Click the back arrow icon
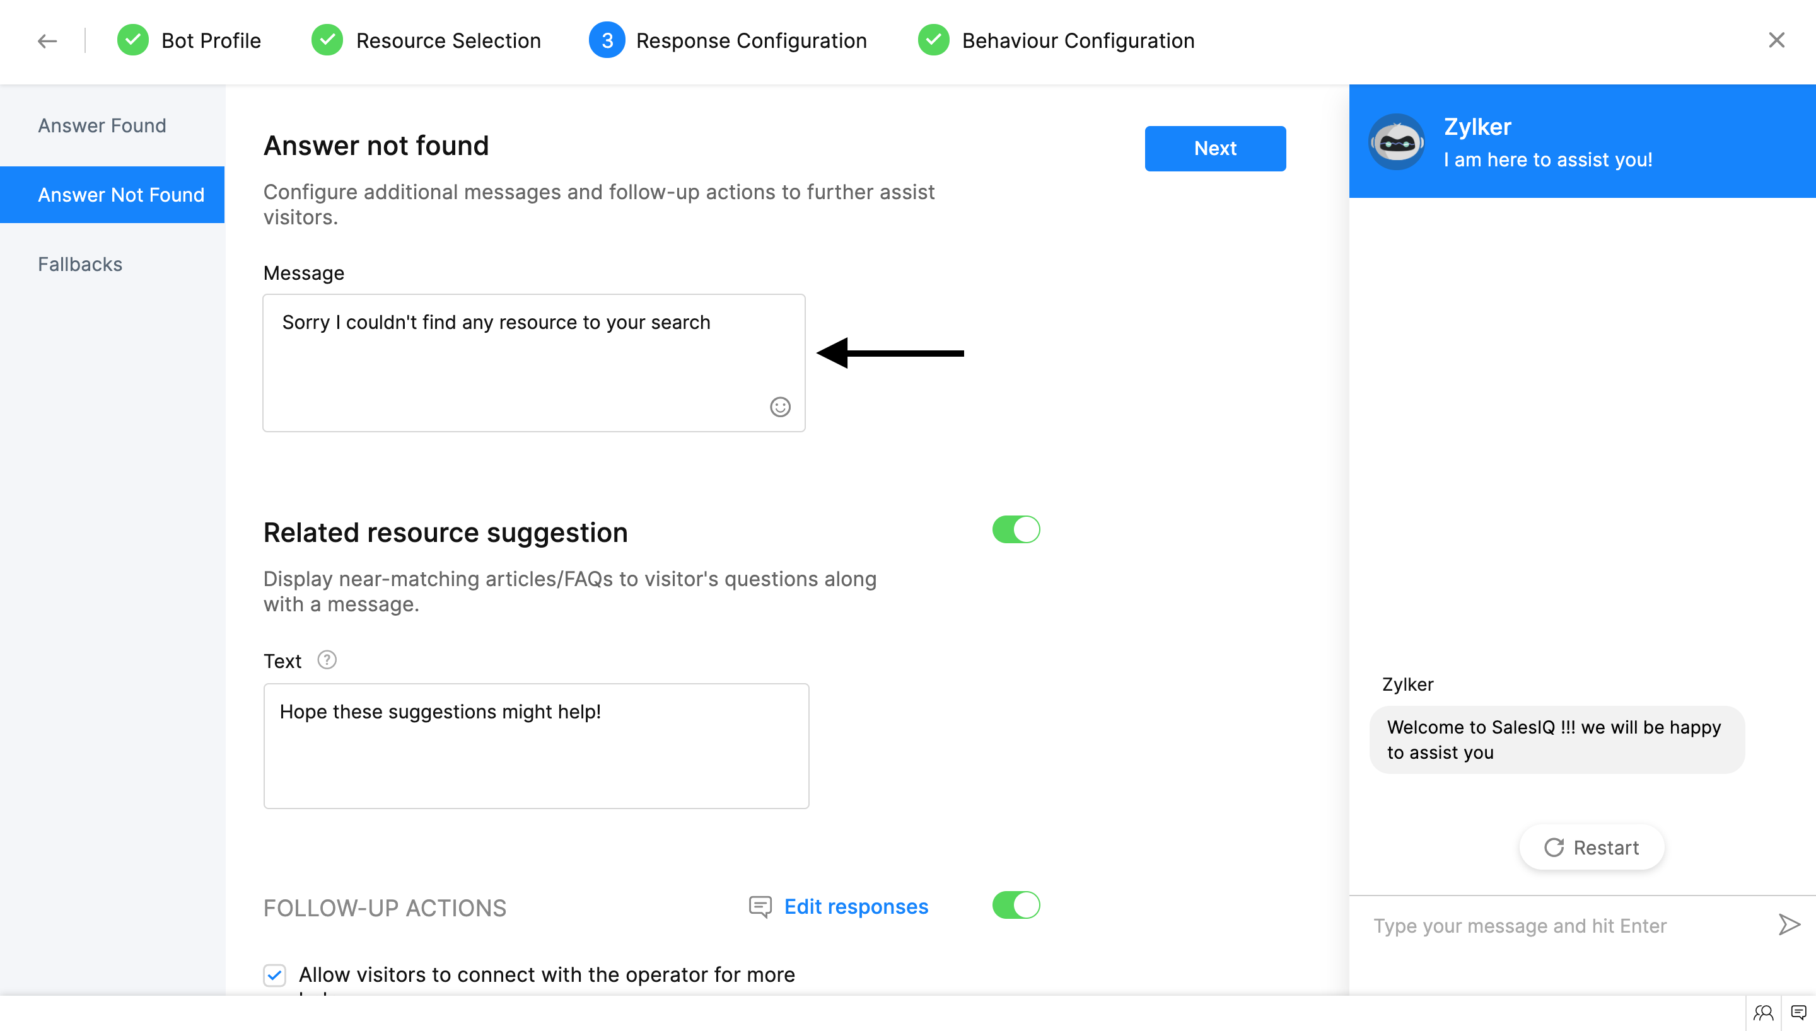The image size is (1816, 1031). (x=47, y=41)
